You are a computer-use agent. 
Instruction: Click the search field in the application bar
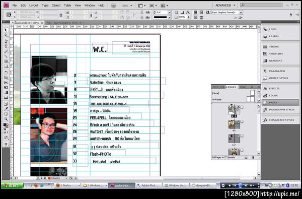point(262,5)
